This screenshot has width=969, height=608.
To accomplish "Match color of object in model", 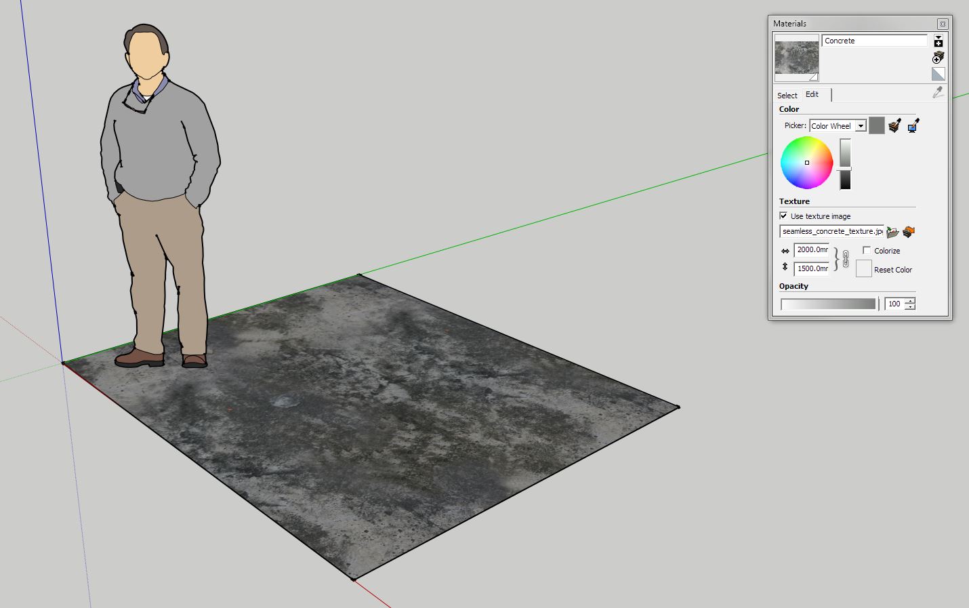I will pos(894,125).
